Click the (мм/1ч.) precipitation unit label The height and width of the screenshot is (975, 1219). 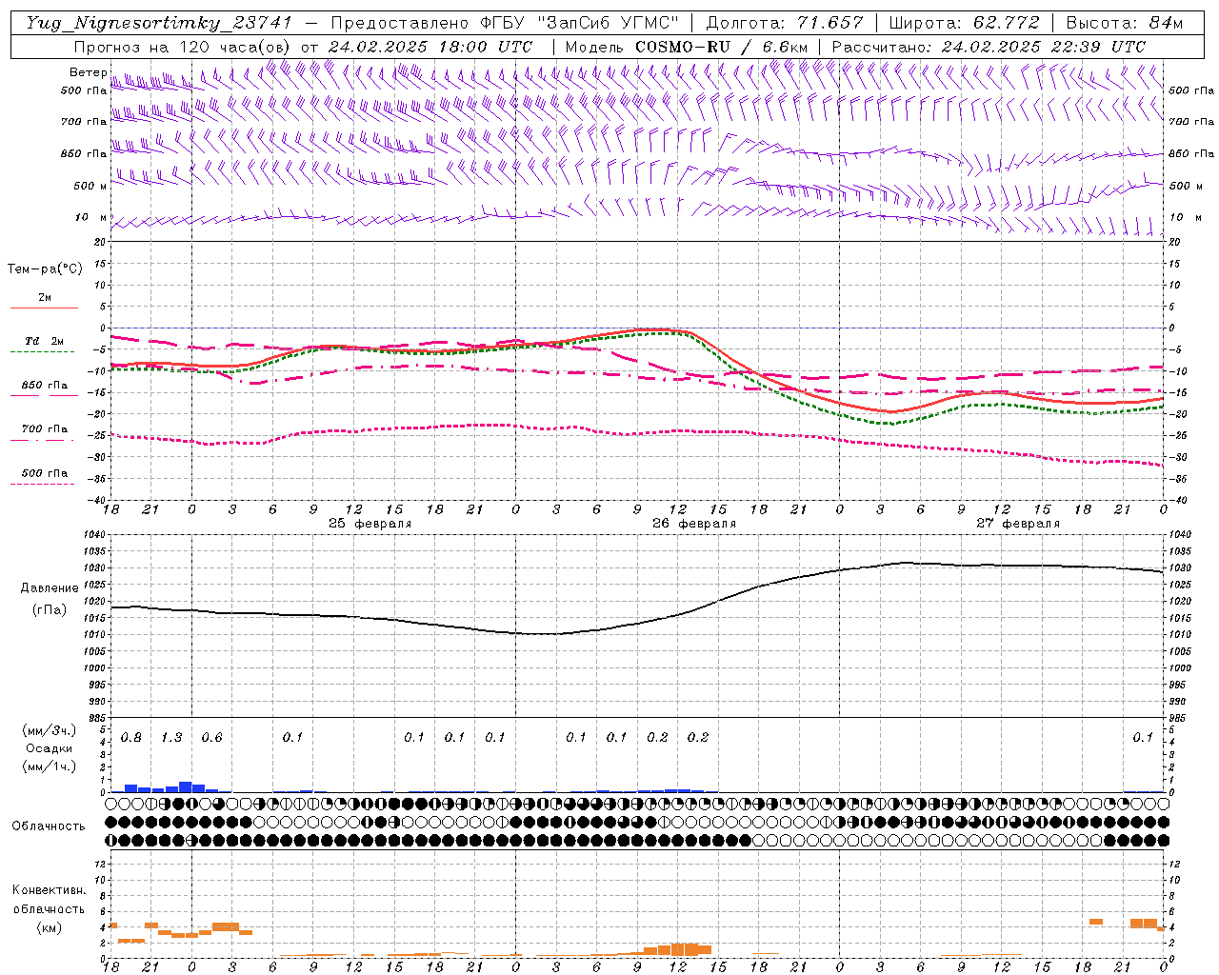coord(49,766)
